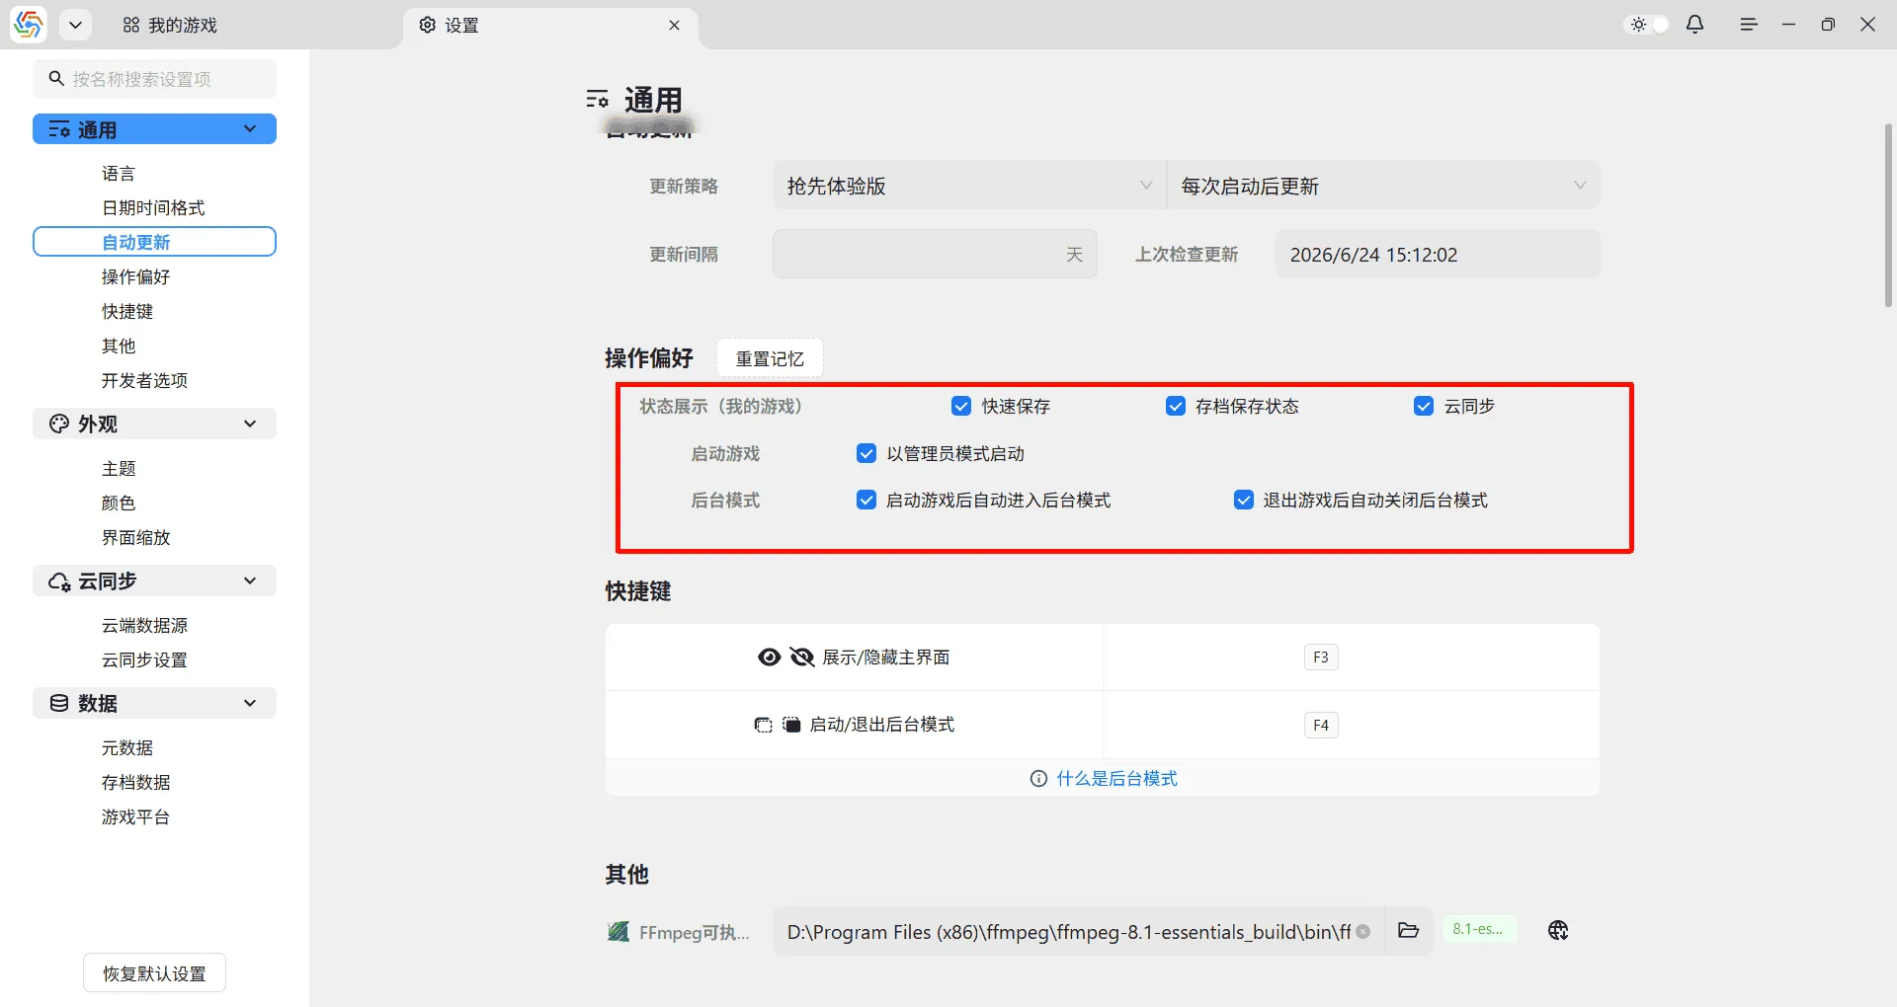1897x1007 pixels.
Task: Click the 恢复默认设置 button
Action: click(x=155, y=973)
